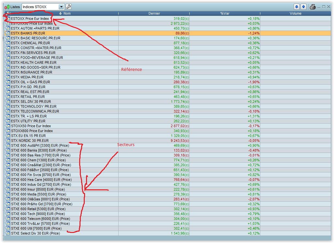Select STXE 600 Fin Svcs [8700] row name
Screen dimensions: 334x243
click(41, 175)
